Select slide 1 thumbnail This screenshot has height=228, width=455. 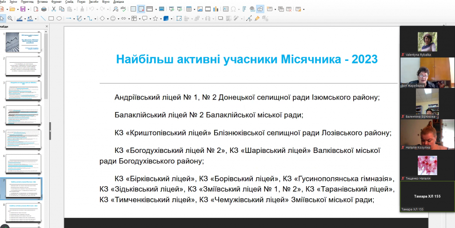pos(23,42)
